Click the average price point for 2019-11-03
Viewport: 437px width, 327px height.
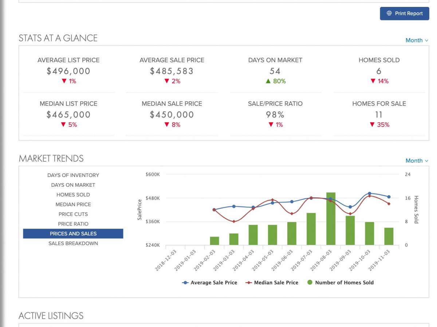[389, 197]
